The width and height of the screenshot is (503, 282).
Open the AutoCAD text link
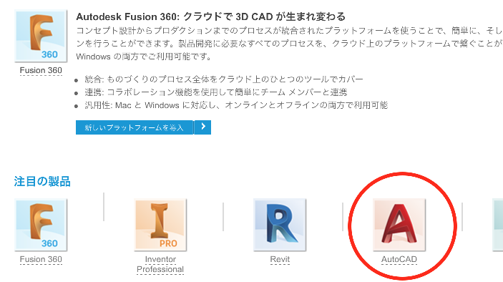pos(399,259)
